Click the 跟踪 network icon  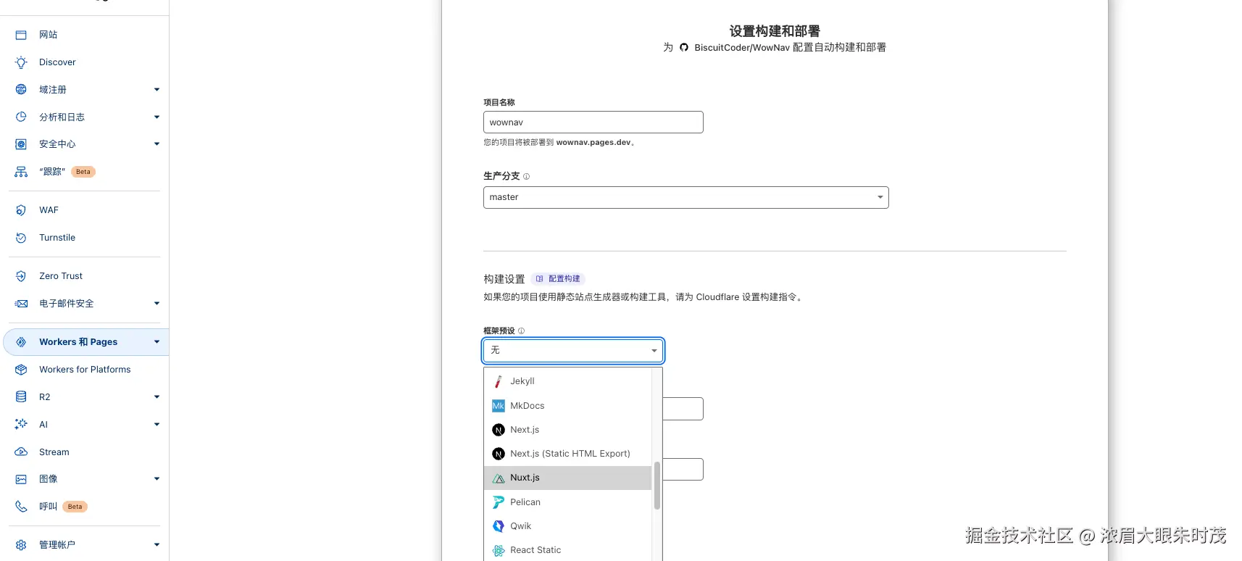pos(21,172)
